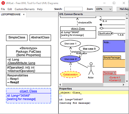Minimize the UMLet window

(104, 3)
